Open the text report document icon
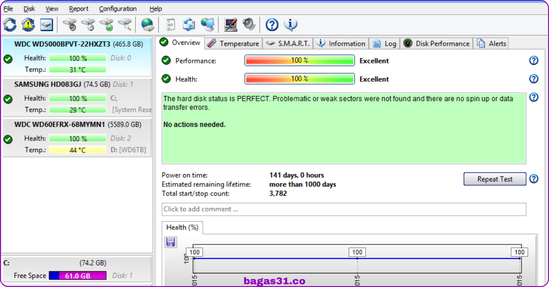 point(171,24)
